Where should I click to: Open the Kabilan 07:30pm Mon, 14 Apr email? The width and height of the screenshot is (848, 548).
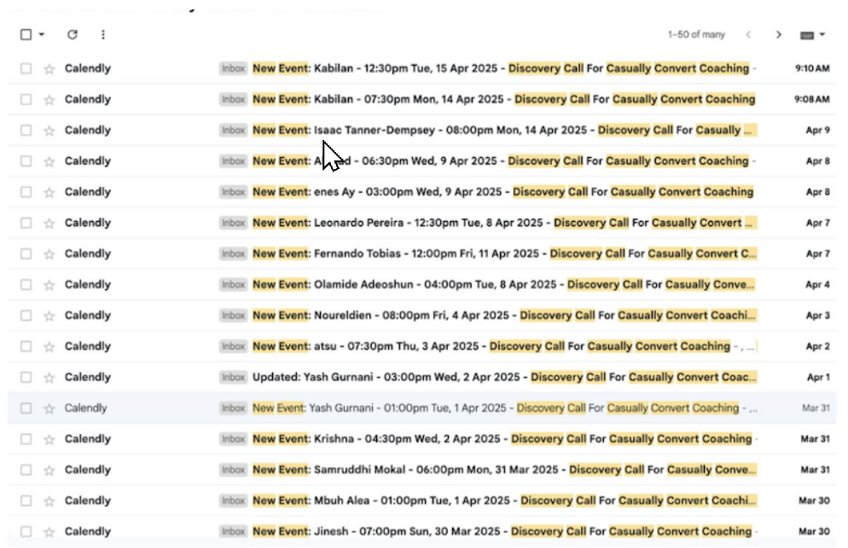[x=421, y=100]
